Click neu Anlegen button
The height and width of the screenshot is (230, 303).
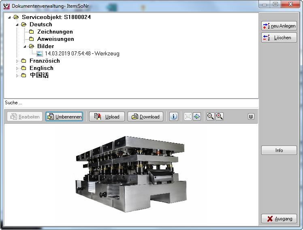point(279,26)
